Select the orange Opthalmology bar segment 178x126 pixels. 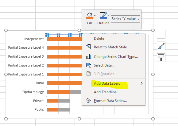click(58, 92)
